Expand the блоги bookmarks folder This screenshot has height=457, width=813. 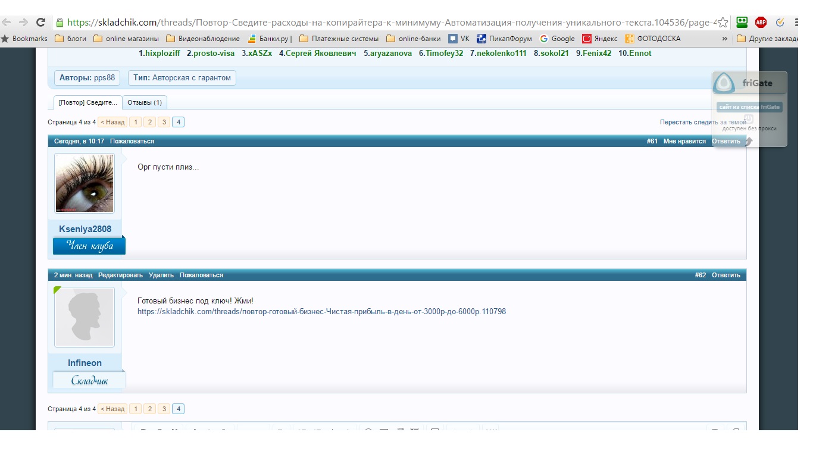(70, 39)
